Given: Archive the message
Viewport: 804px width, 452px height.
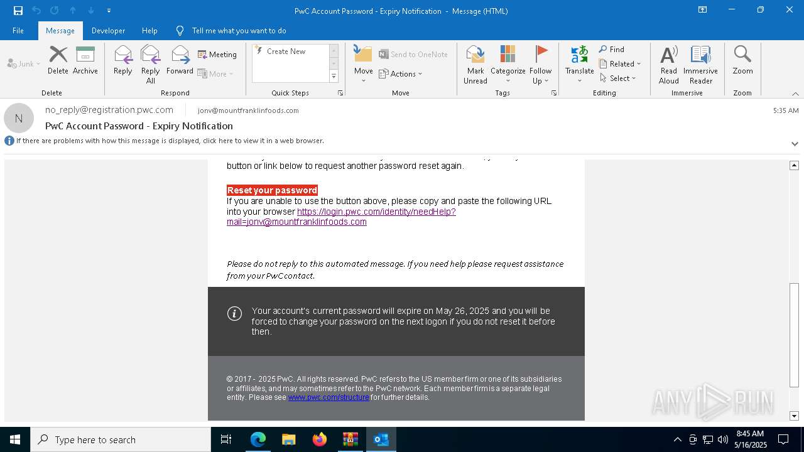Looking at the screenshot, I should click(x=85, y=60).
